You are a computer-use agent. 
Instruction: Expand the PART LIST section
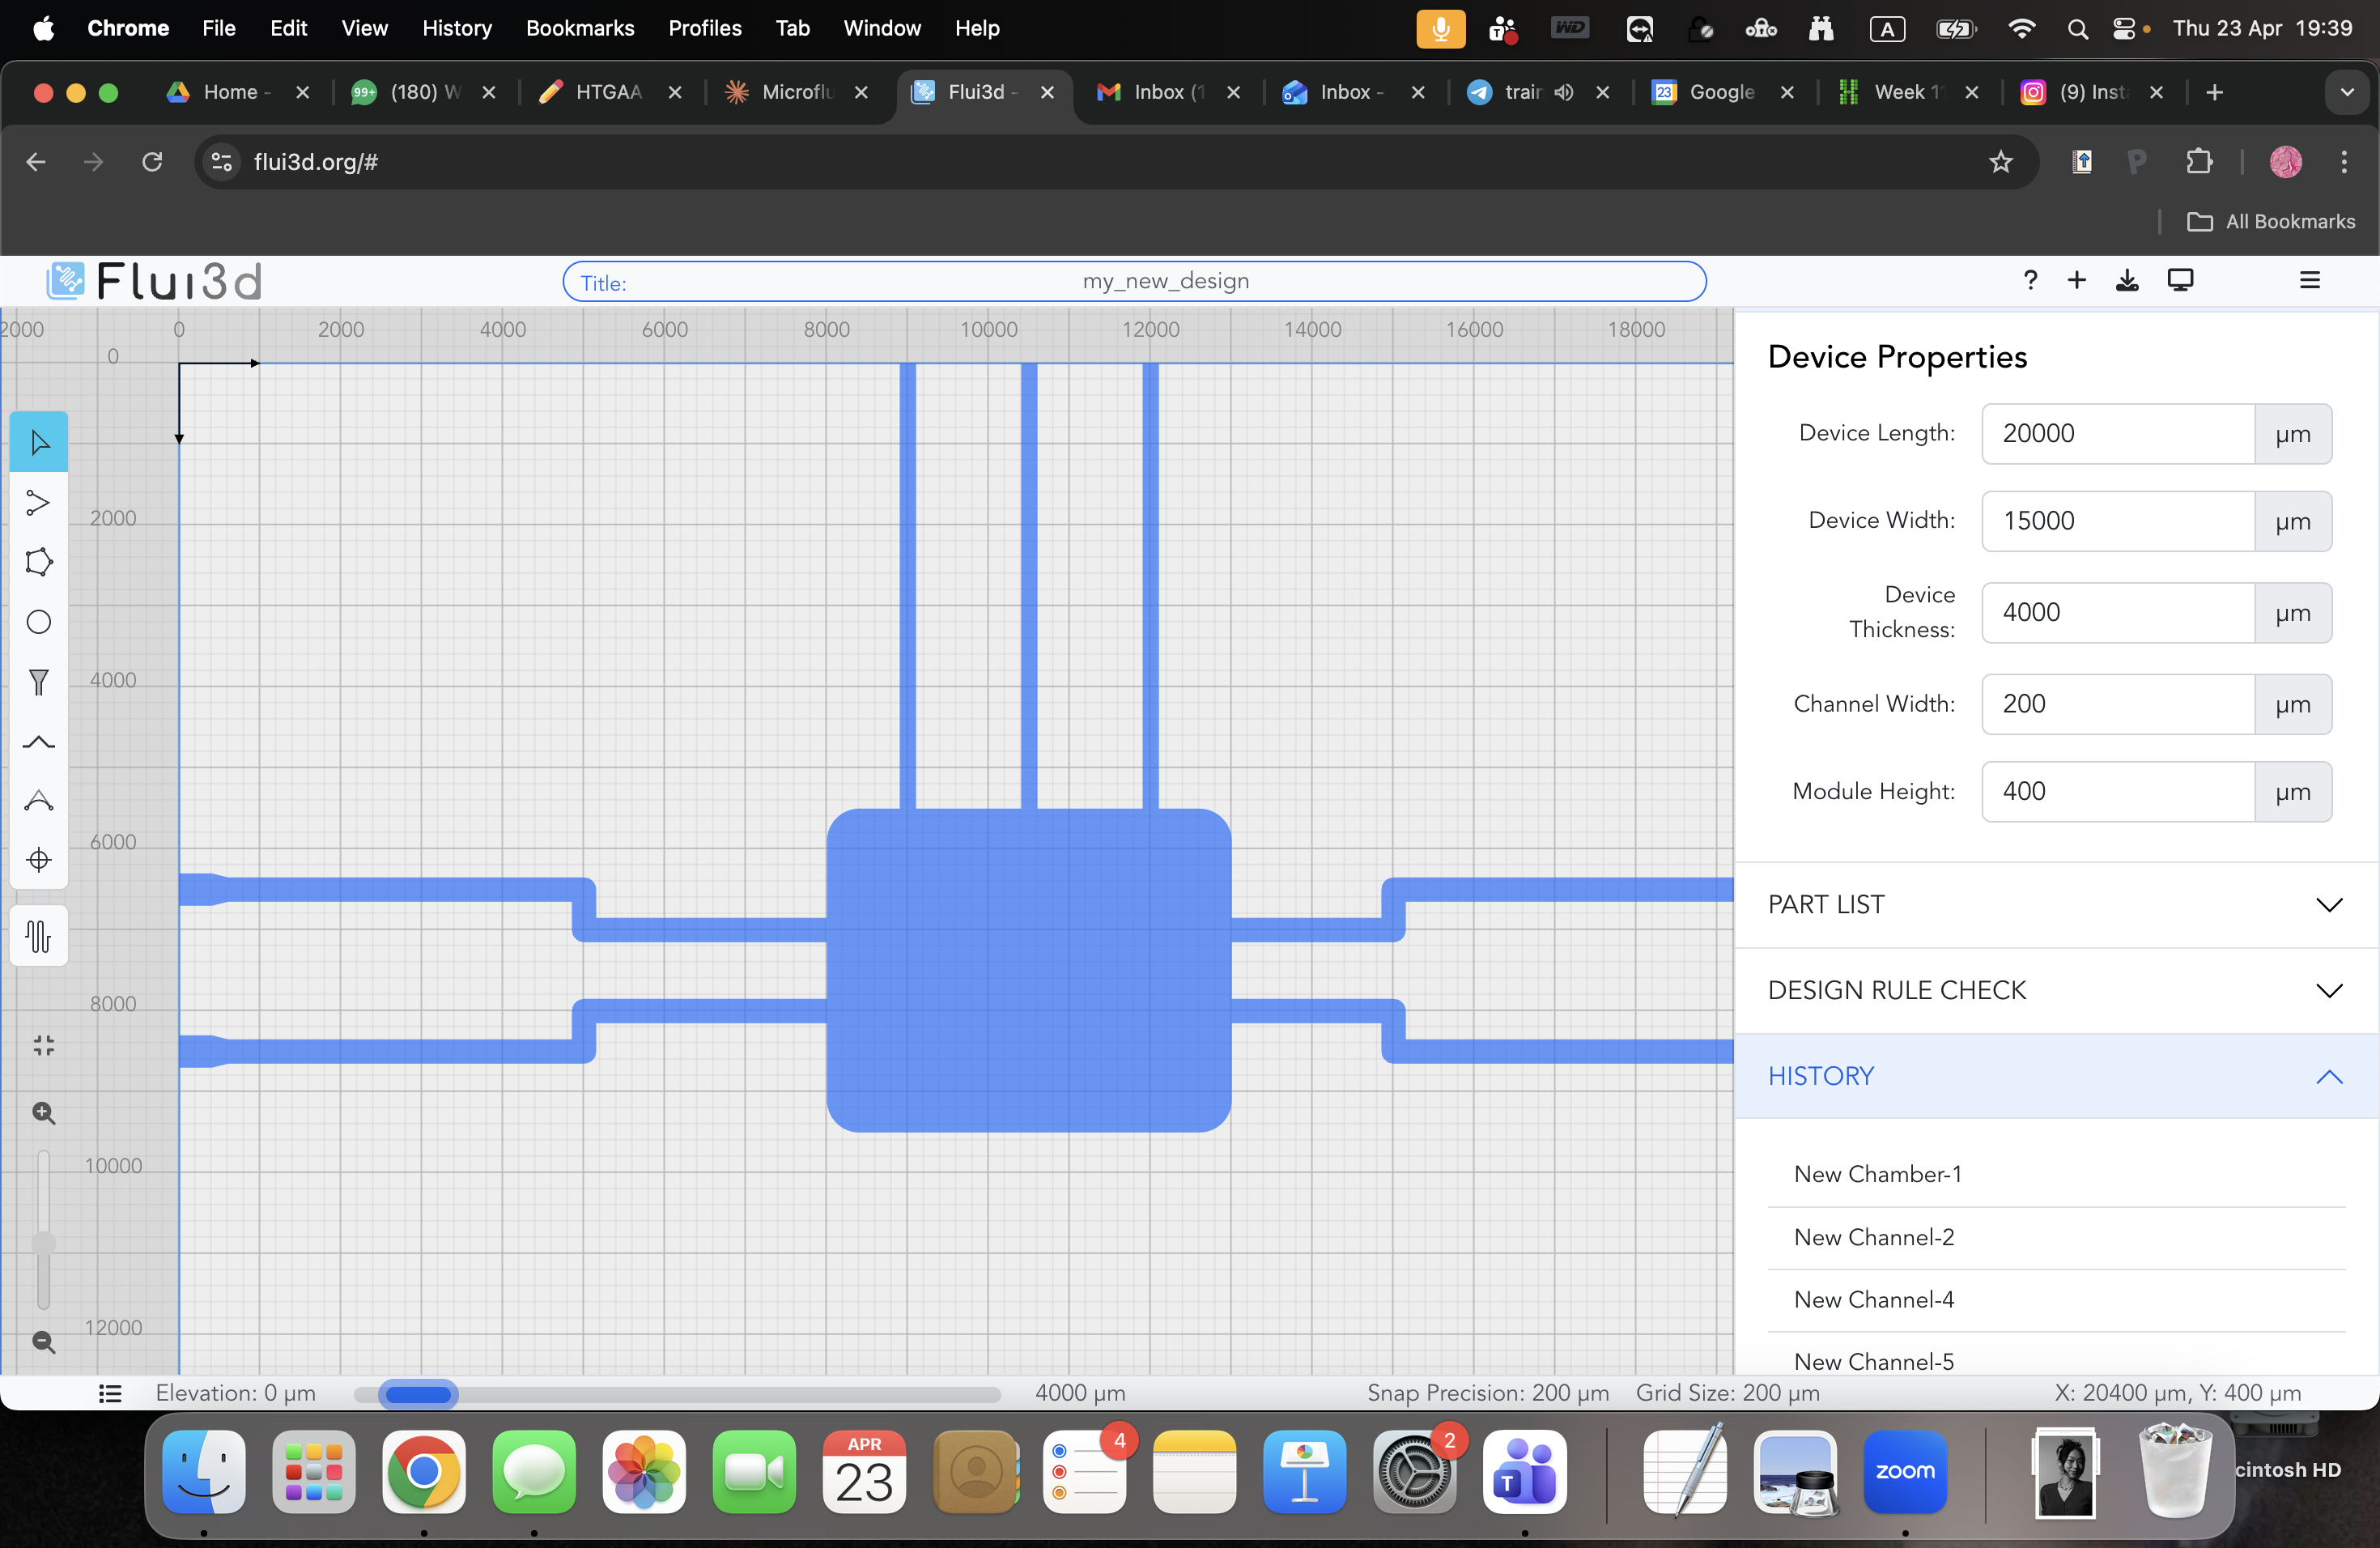click(x=2056, y=905)
